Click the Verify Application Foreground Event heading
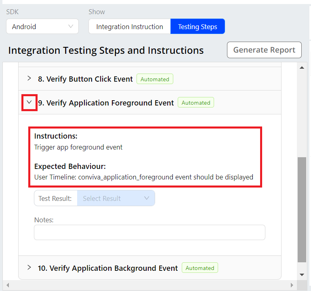311x291 pixels. (x=106, y=103)
